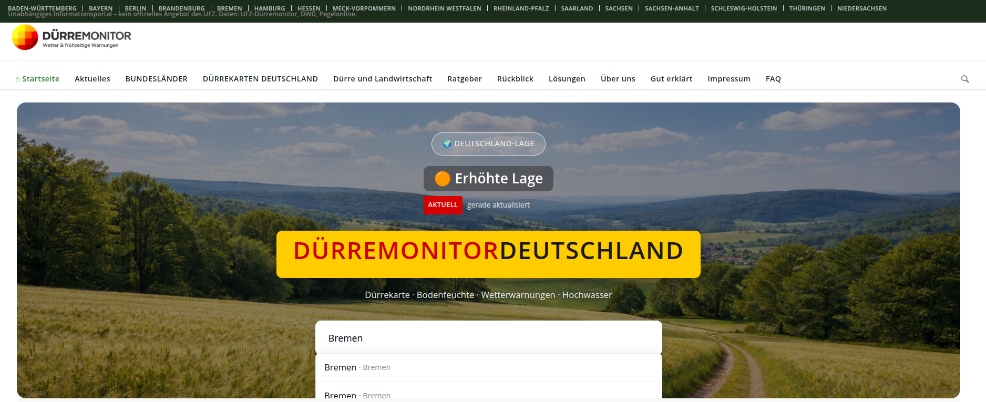986x402 pixels.
Task: Select BADEN-WÜRTTEMBERG in top bar
Action: (x=42, y=8)
